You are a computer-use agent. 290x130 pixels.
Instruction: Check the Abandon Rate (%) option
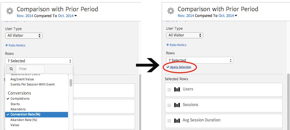(x=24, y=120)
